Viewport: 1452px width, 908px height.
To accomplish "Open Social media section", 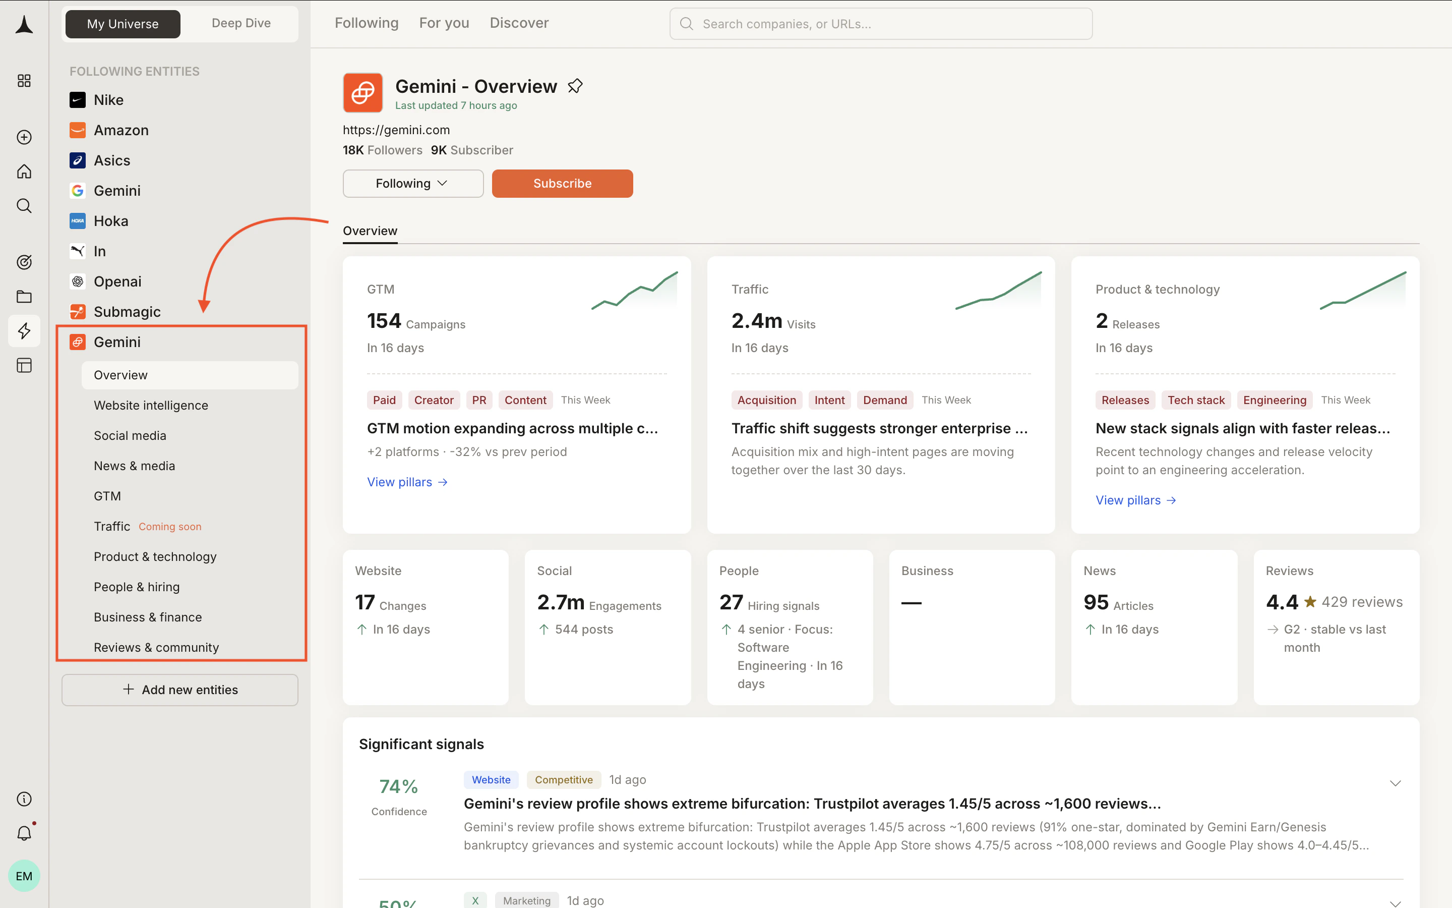I will (x=130, y=436).
